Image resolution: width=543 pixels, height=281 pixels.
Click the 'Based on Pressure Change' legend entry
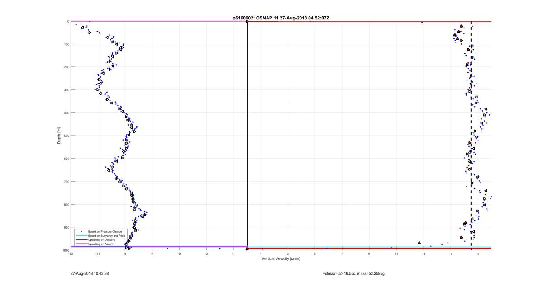[105, 232]
